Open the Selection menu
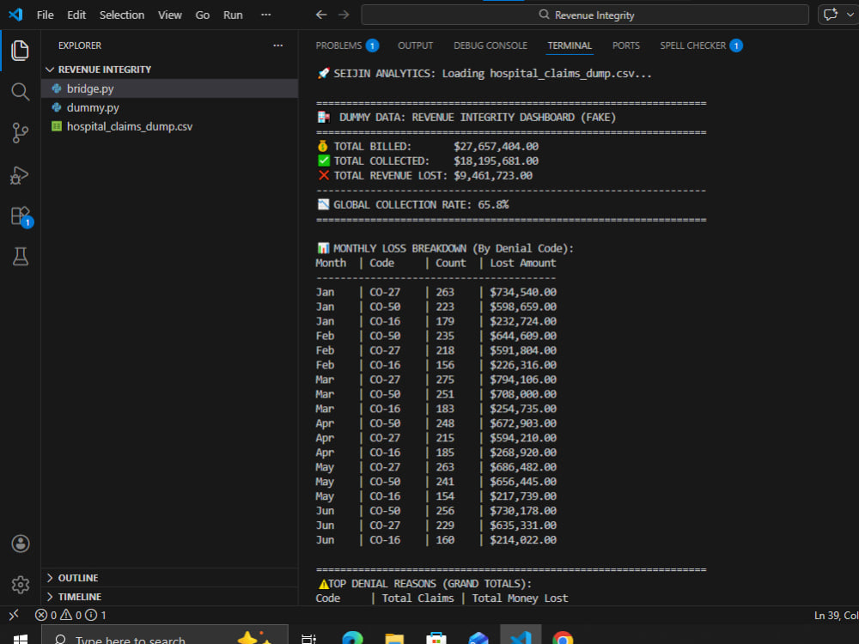 [x=122, y=15]
